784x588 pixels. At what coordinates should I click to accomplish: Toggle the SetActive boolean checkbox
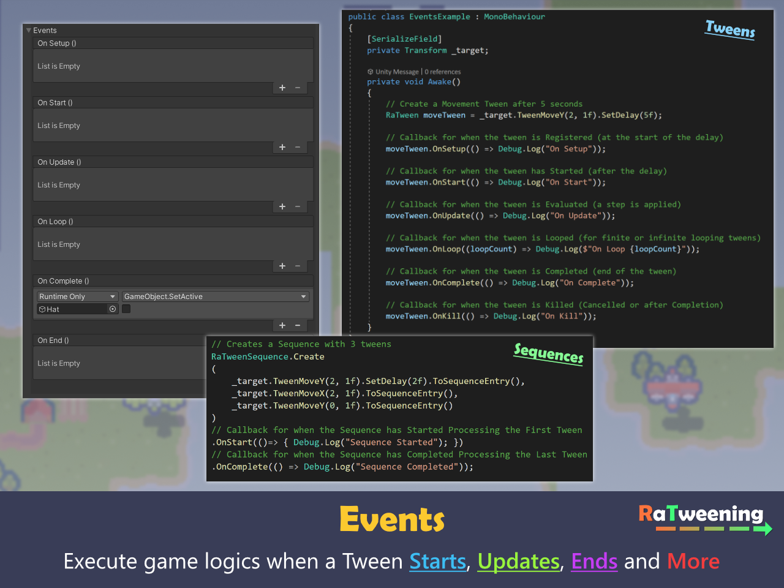pos(126,309)
